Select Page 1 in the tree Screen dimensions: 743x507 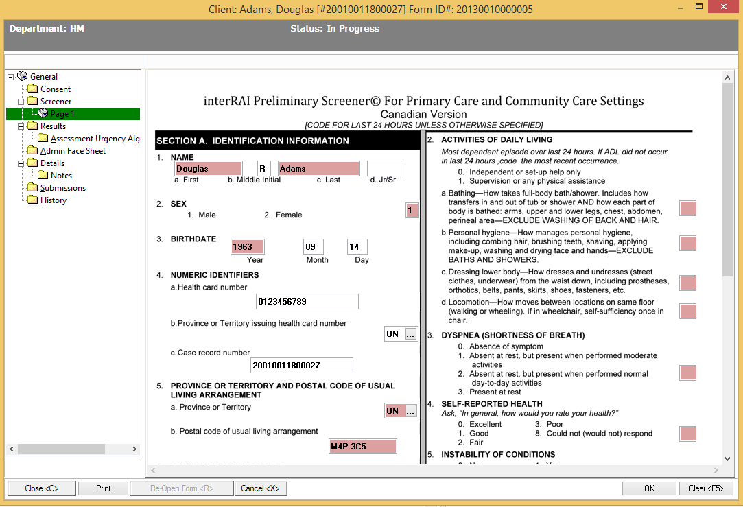click(x=62, y=114)
